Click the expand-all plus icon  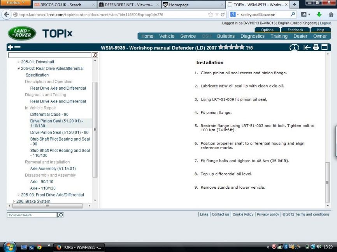(11, 47)
